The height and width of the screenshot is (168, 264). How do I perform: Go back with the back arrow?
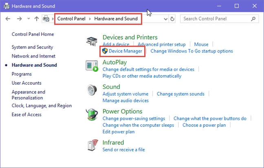coord(8,19)
